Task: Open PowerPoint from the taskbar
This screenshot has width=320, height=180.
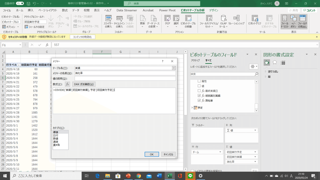Action: [x=128, y=176]
